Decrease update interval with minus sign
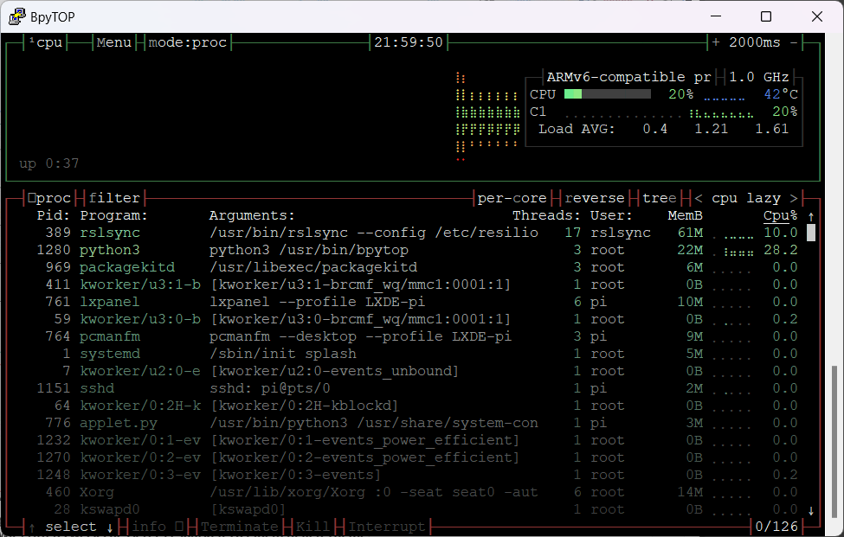844x537 pixels. point(794,42)
